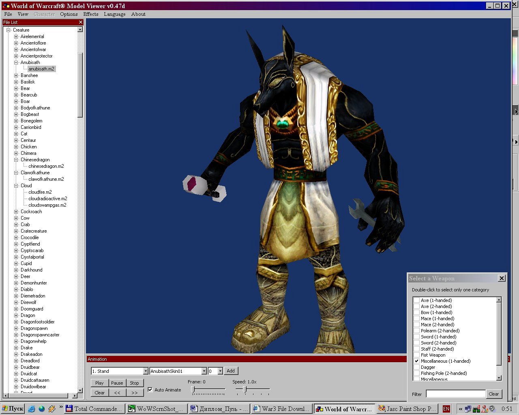This screenshot has width=519, height=415.
Task: Open the loop count dropdown
Action: [x=220, y=371]
